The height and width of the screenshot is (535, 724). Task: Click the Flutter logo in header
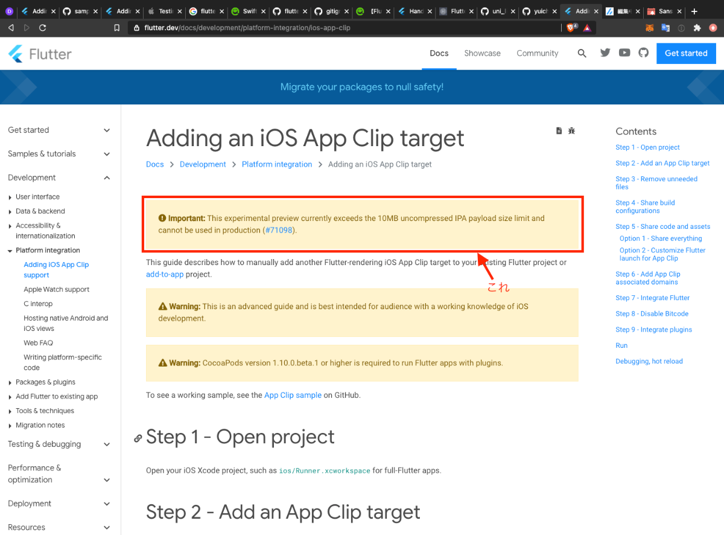click(x=40, y=54)
